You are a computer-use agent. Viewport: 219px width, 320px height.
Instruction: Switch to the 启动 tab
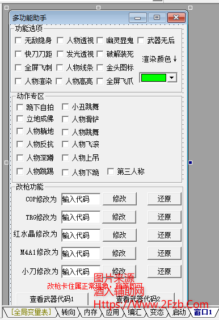(x=179, y=312)
